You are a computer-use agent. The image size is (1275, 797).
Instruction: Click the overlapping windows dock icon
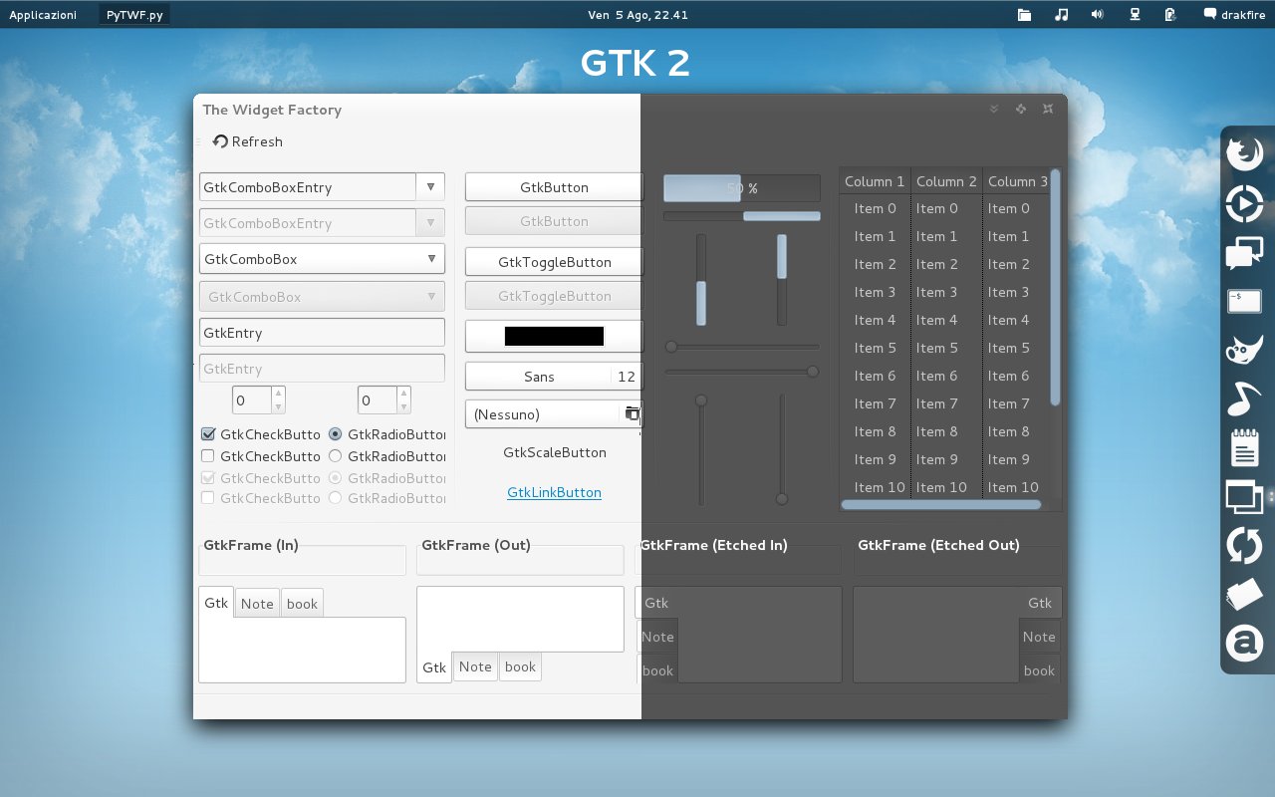(1244, 496)
